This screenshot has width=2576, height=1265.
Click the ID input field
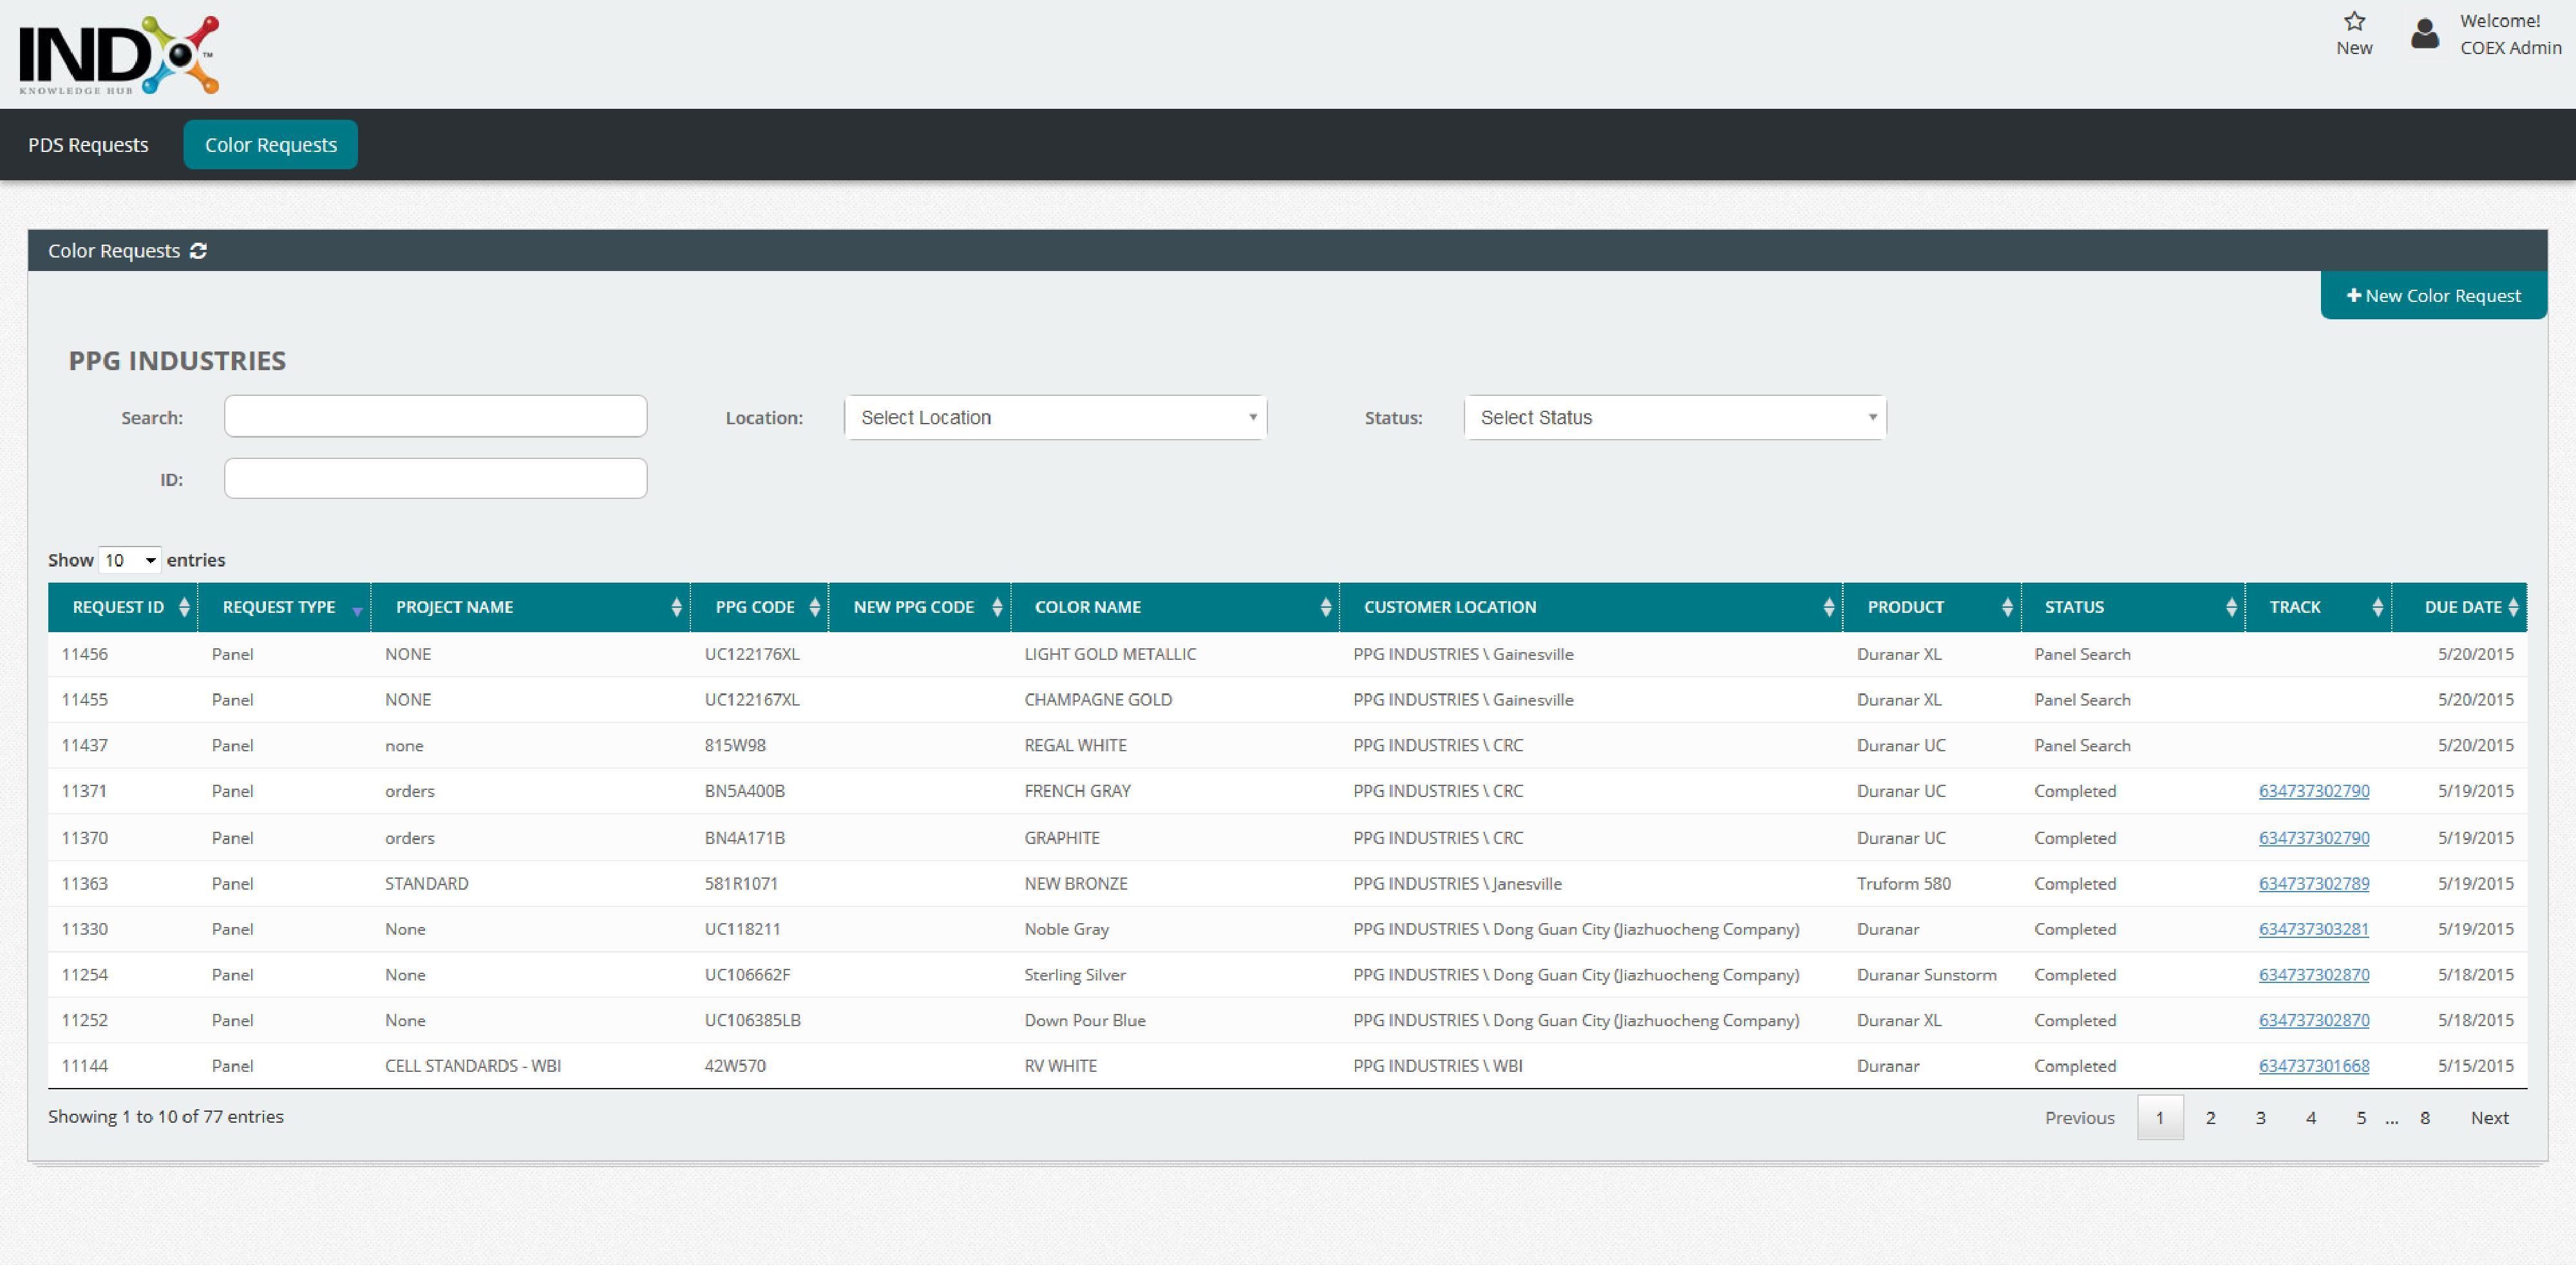(x=435, y=479)
